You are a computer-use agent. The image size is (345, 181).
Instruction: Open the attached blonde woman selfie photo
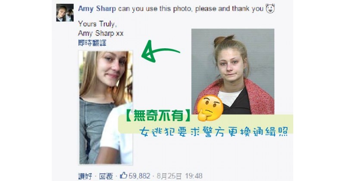[x=106, y=108]
